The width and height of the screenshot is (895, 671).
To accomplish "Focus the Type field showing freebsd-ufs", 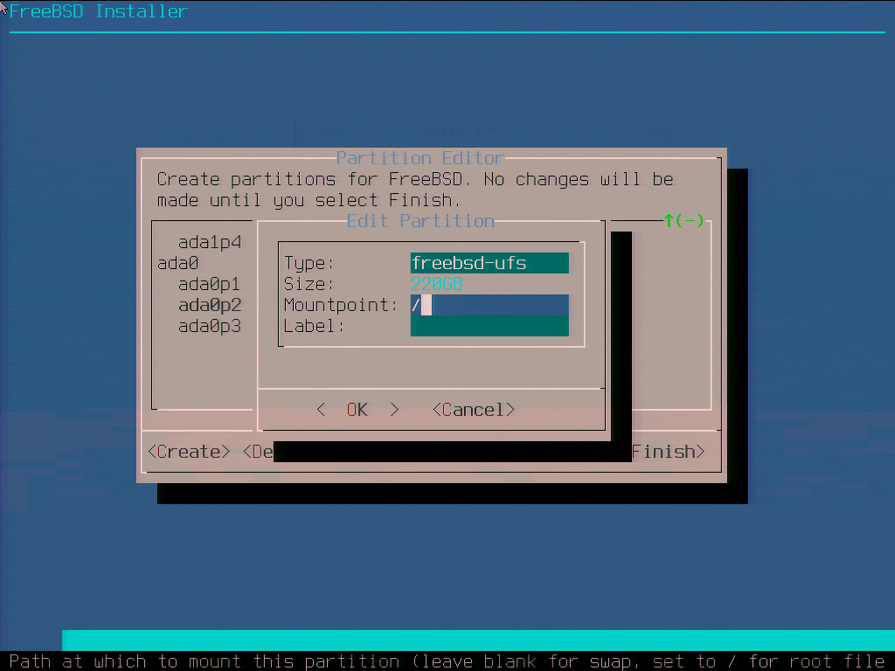I will tap(489, 263).
